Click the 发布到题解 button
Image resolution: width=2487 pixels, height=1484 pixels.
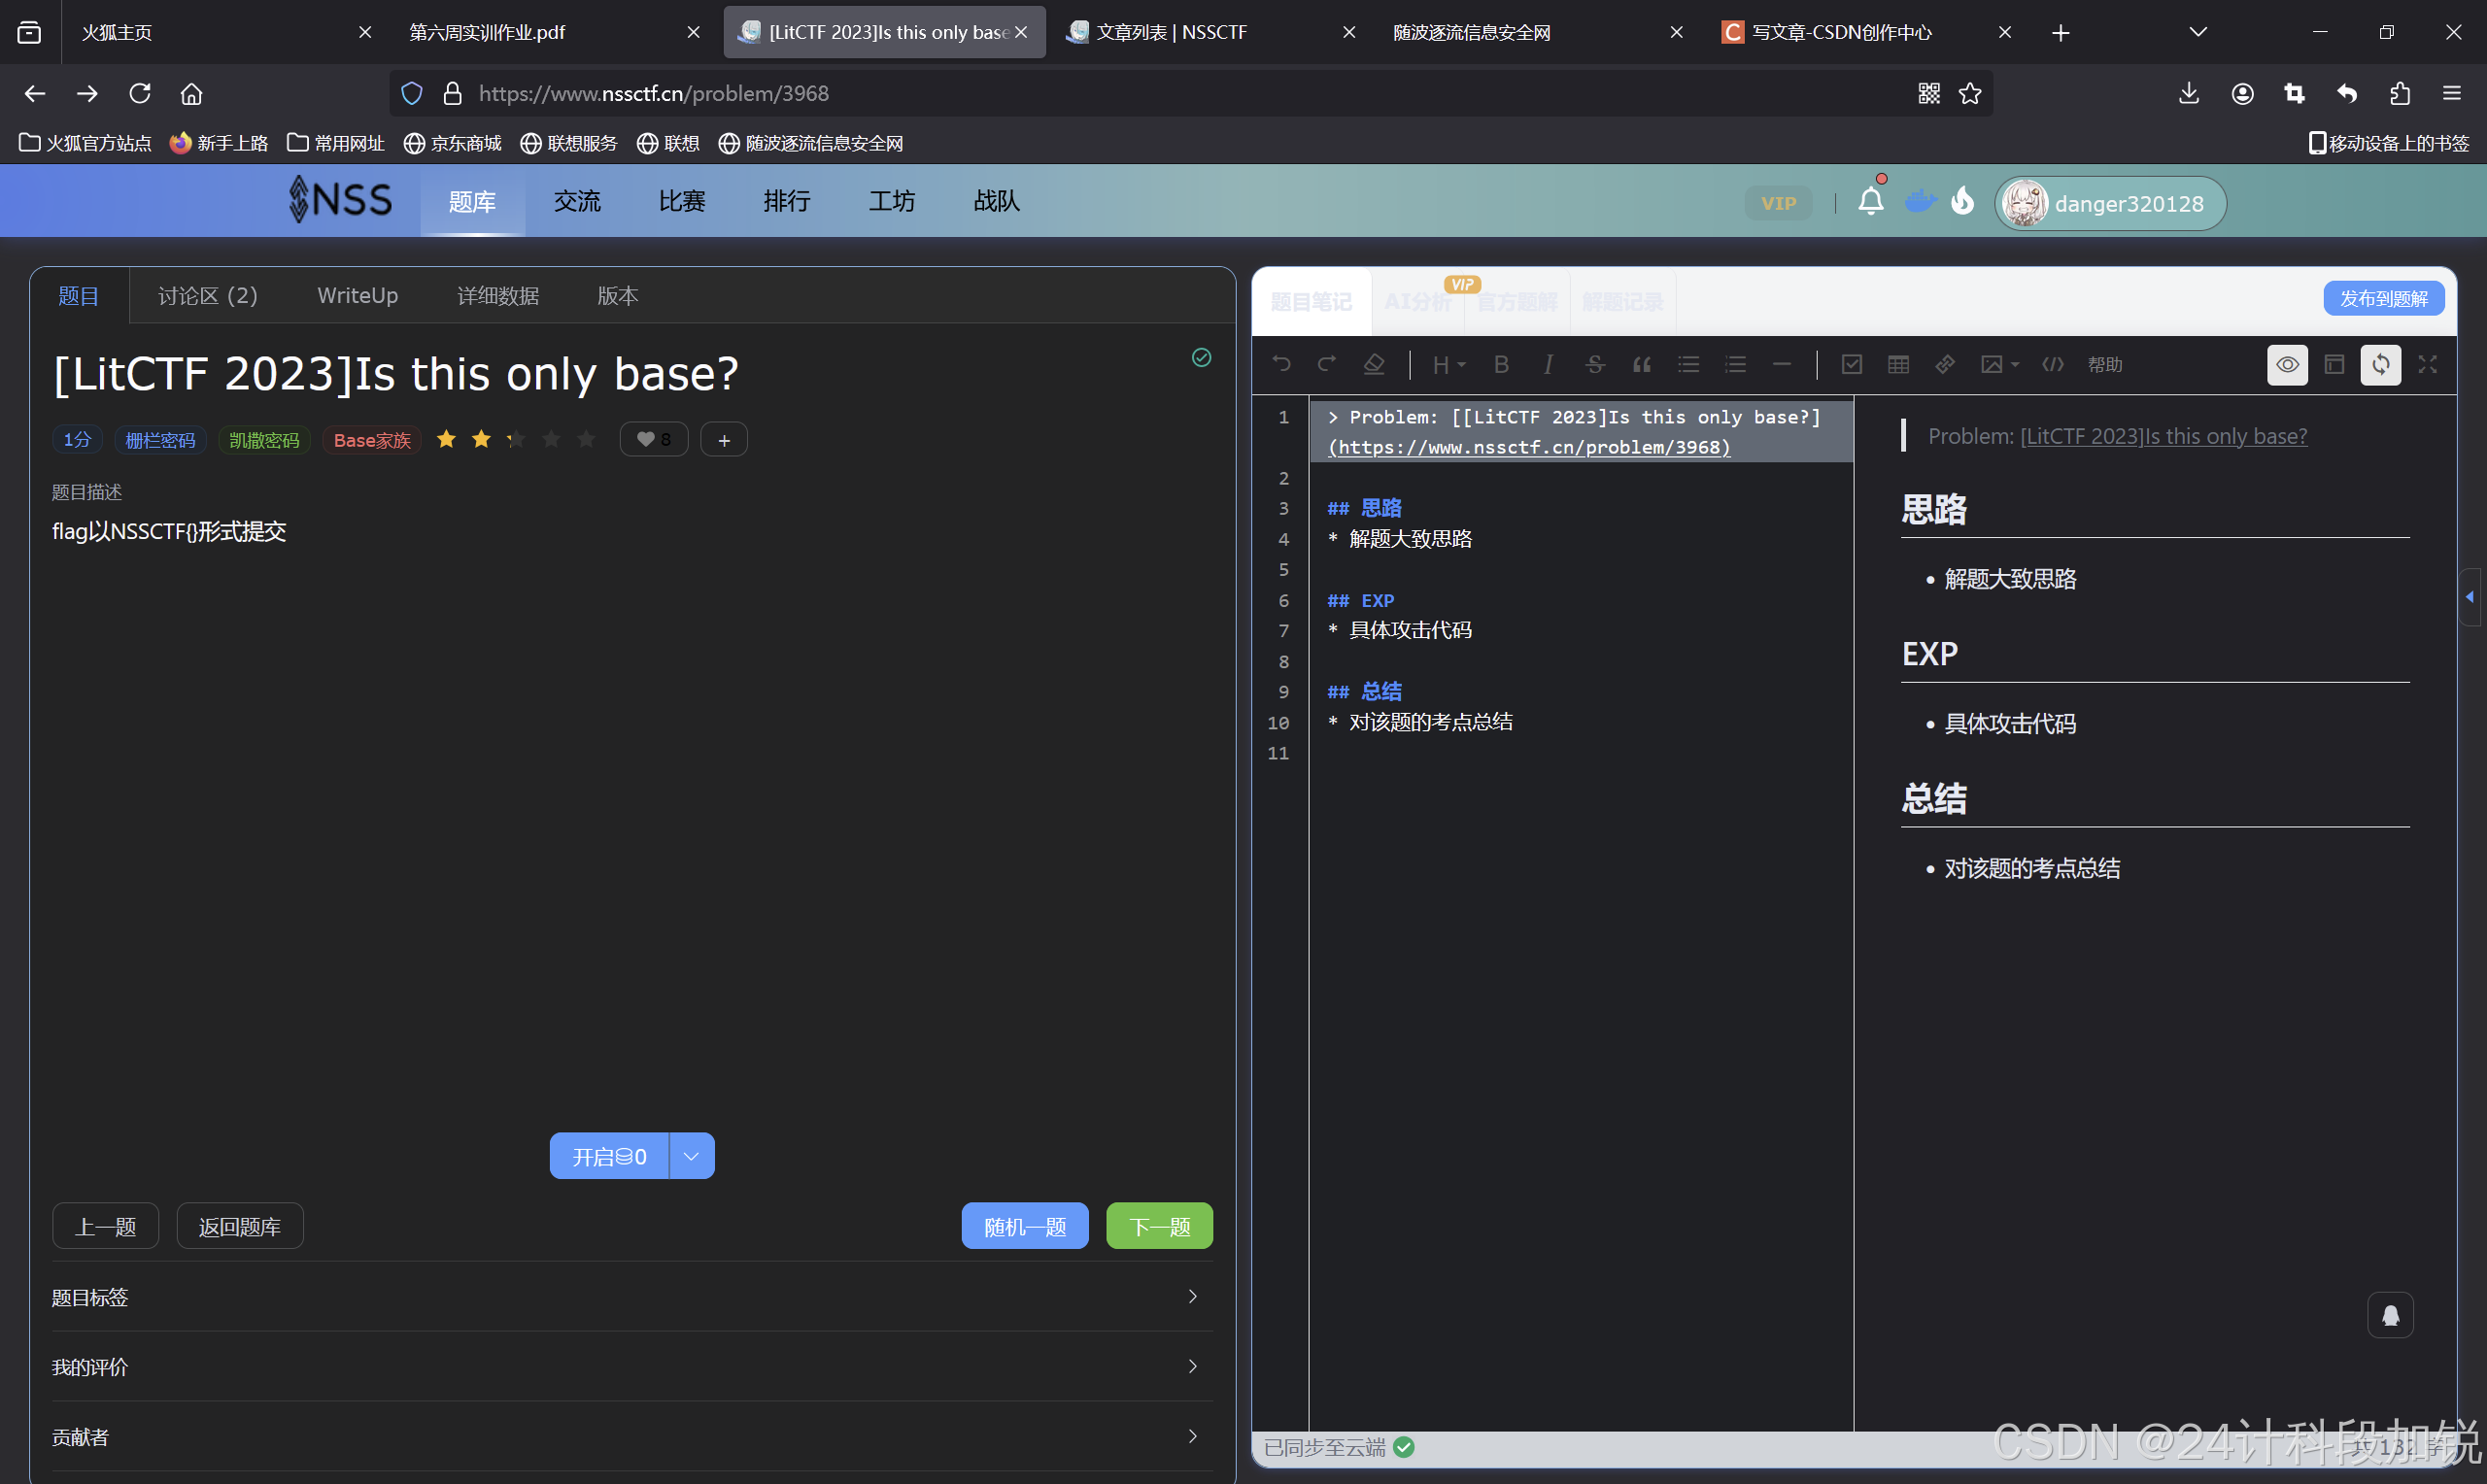pos(2383,298)
